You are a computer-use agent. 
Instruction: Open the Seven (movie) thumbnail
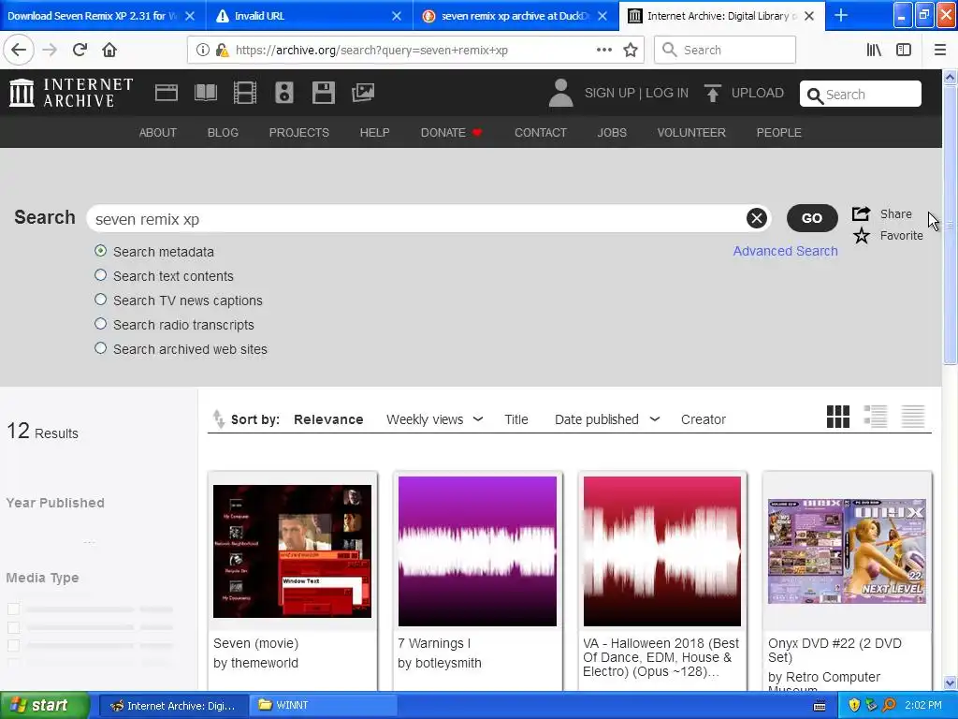tap(292, 551)
